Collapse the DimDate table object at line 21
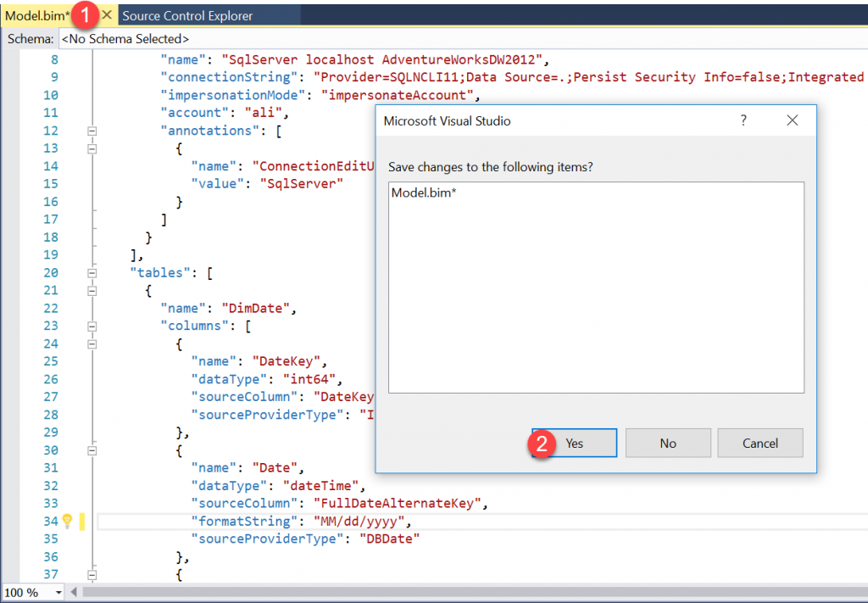Screen dimensions: 868x603 92,290
